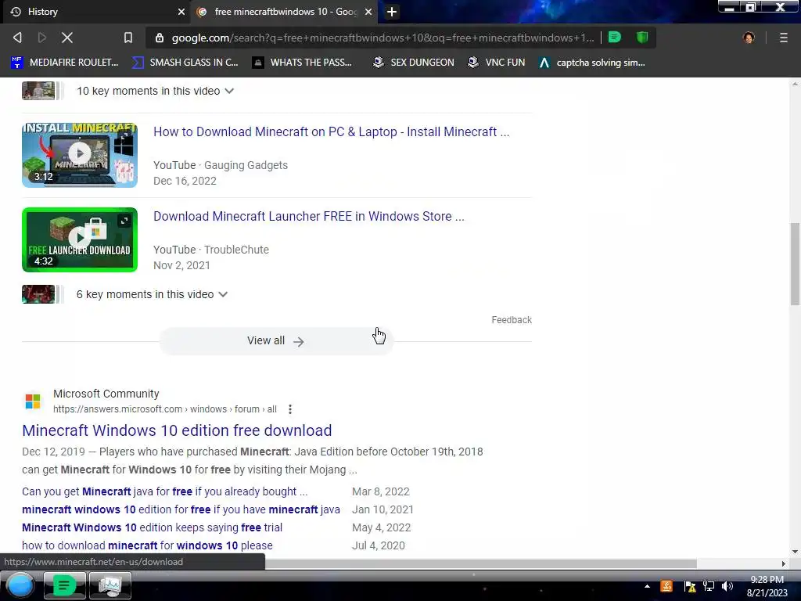Open the browser hamburger menu
This screenshot has width=801, height=601.
point(784,38)
